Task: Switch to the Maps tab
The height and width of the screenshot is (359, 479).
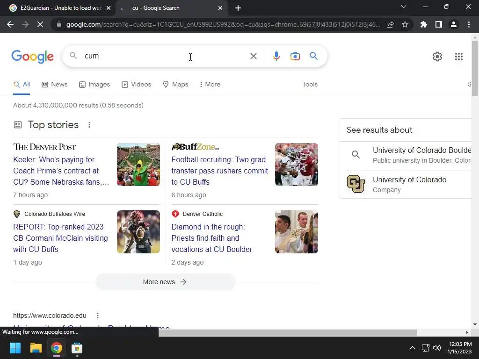Action: pyautogui.click(x=175, y=84)
